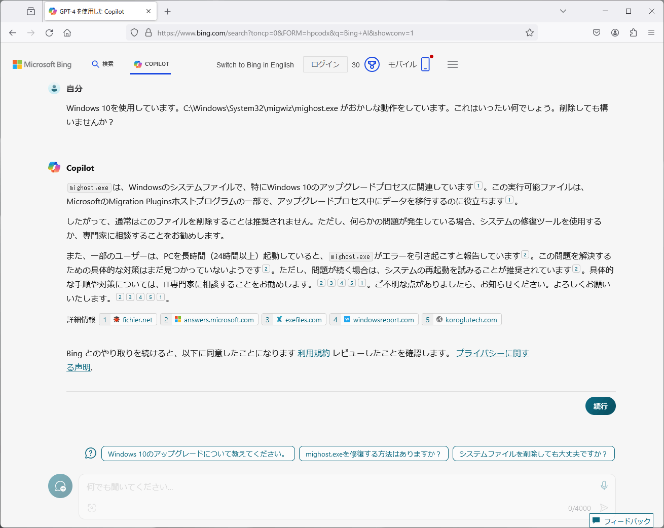Screen dimensions: 664x528
Task: Select the COPILOT tab
Action: tap(151, 64)
